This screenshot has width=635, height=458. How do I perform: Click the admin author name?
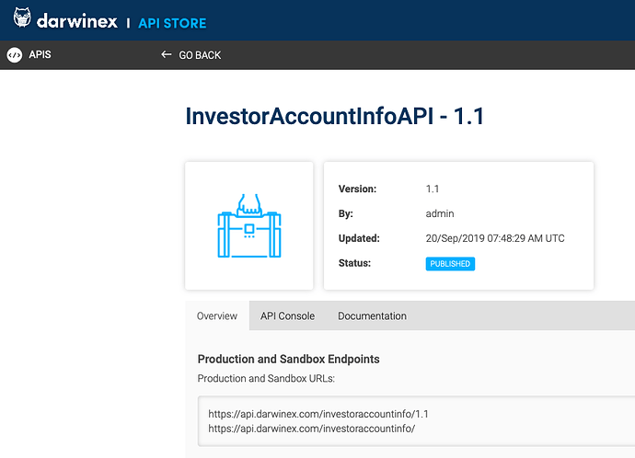tap(440, 213)
